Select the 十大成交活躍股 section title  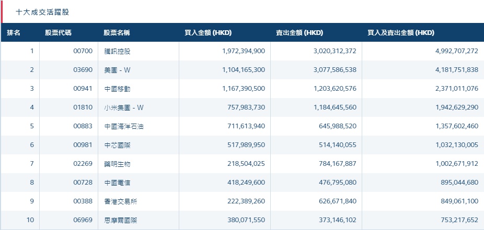(42, 13)
